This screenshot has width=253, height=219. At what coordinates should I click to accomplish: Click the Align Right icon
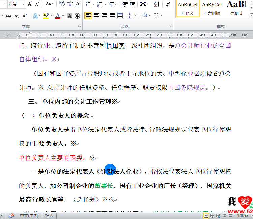pos(104,16)
